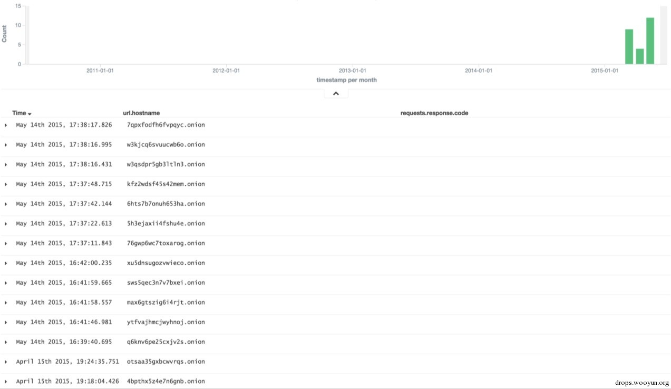Select hostname text xu5dnsugozvwieco.onion
This screenshot has width=671, height=389.
pyautogui.click(x=166, y=263)
